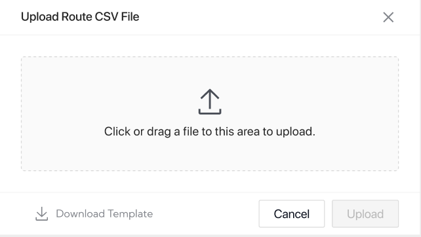The width and height of the screenshot is (421, 237).
Task: Abort the CSV upload with Cancel
Action: point(292,213)
